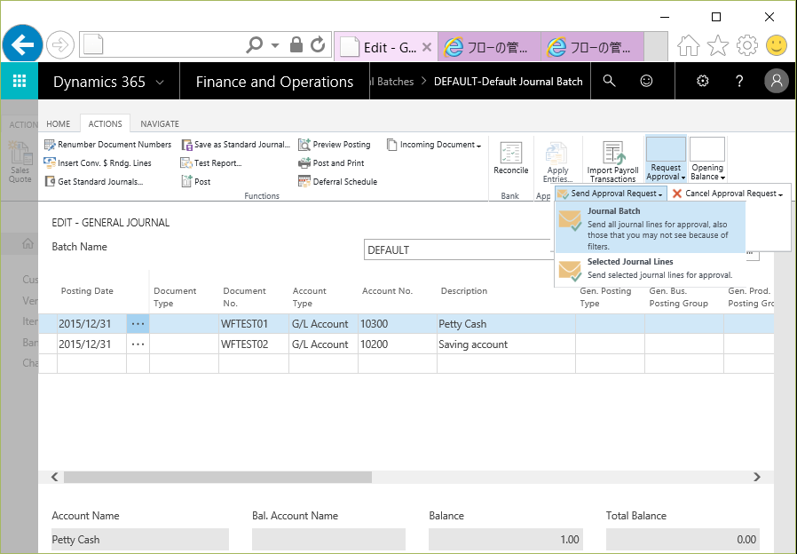Click the address bar search magnifier icon
Screen dimensions: 797x554
pos(254,44)
